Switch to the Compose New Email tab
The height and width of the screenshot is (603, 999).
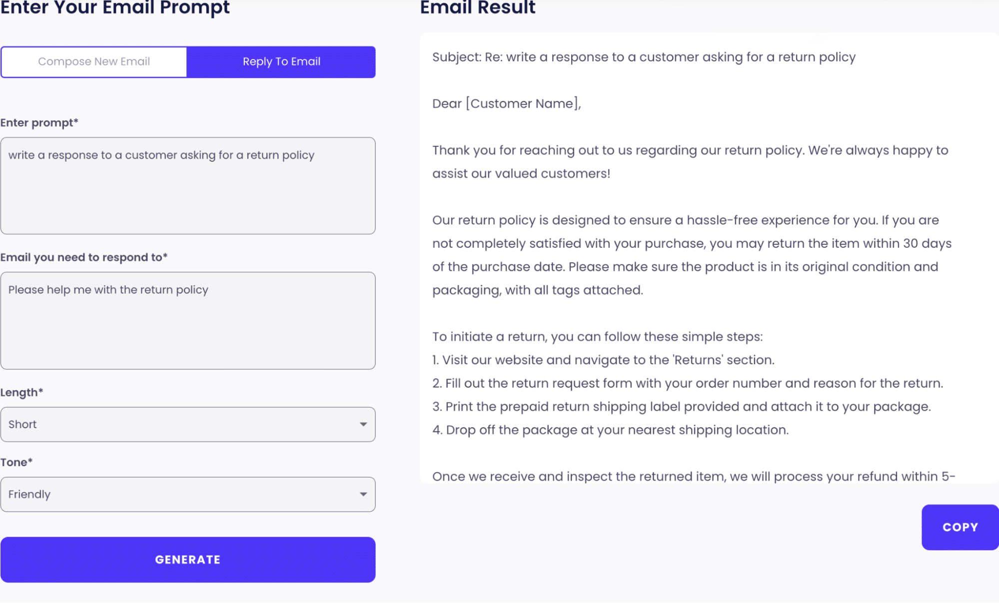tap(93, 61)
